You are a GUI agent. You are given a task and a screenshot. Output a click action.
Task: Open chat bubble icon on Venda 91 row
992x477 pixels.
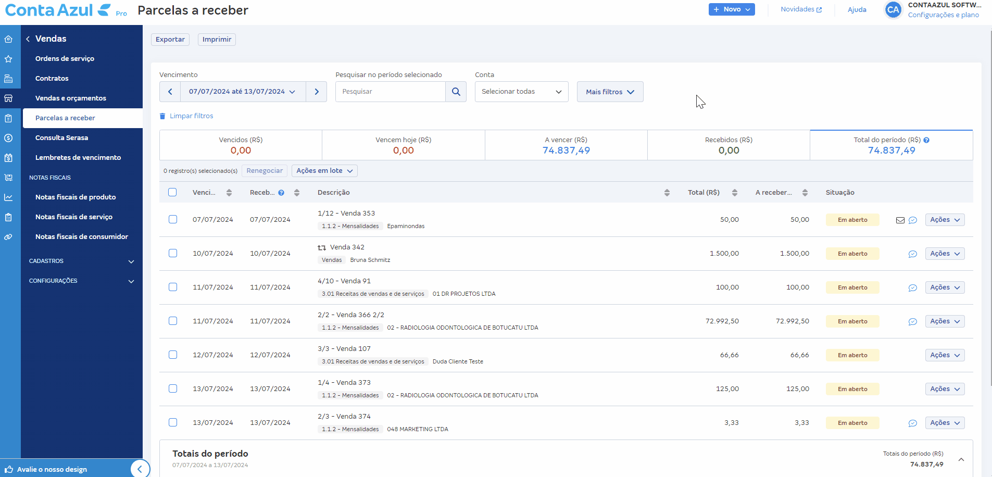click(913, 288)
